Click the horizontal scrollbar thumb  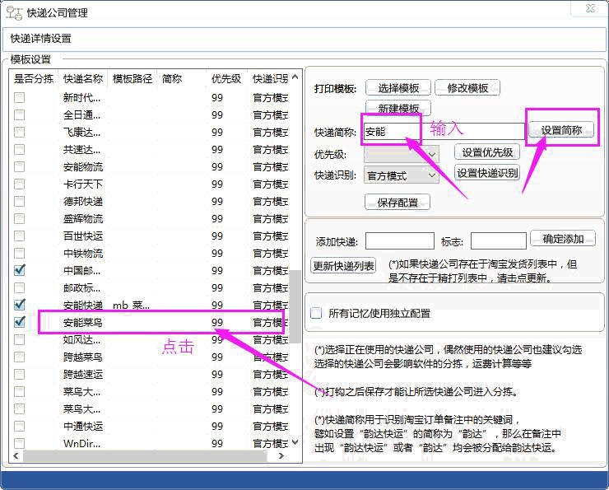coord(146,455)
